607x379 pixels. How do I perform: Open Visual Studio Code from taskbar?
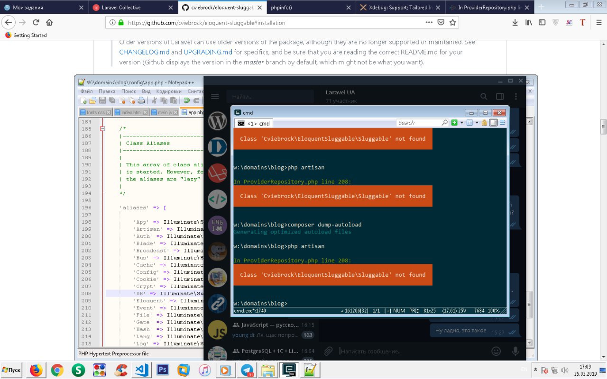142,370
